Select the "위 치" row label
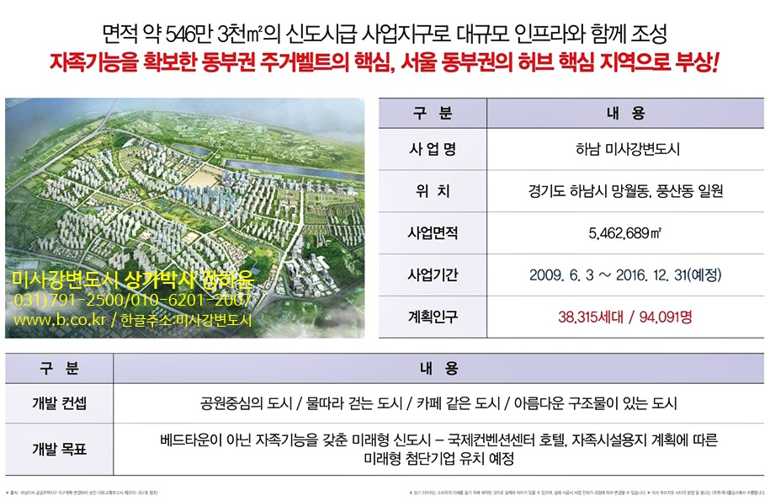Screen dimensions: 770x501 (x=433, y=190)
